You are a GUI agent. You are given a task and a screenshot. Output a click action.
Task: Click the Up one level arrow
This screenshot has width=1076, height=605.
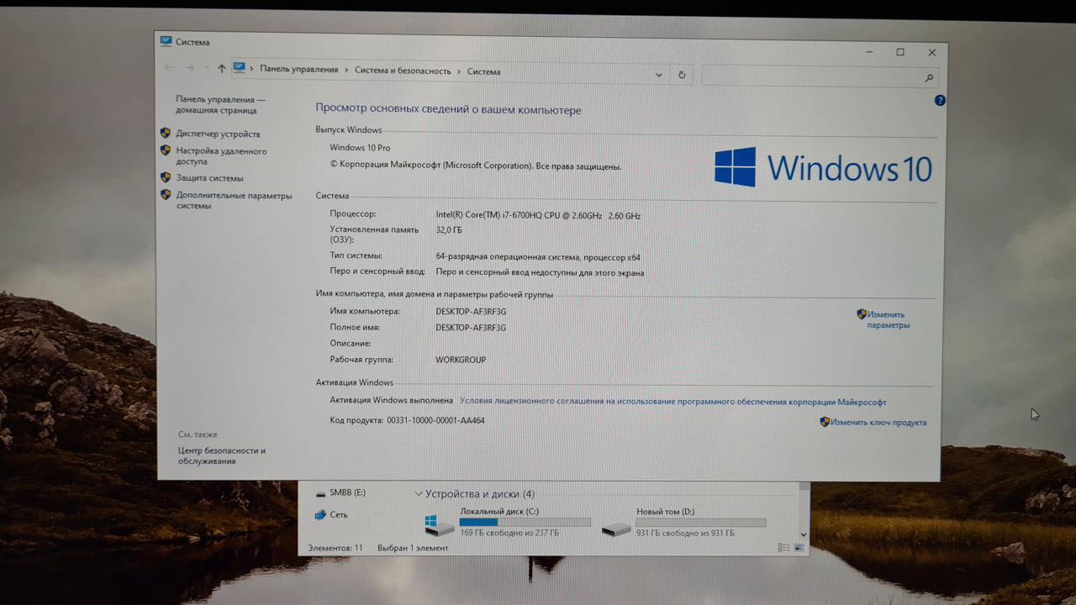(x=222, y=69)
